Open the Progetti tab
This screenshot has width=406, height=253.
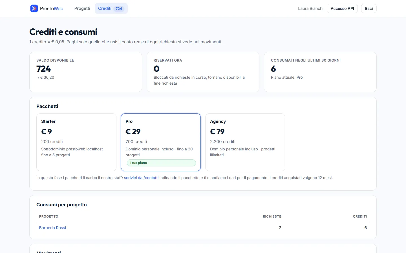point(82,8)
